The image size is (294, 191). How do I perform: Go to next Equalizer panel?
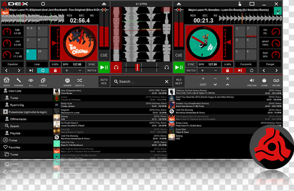(19, 70)
